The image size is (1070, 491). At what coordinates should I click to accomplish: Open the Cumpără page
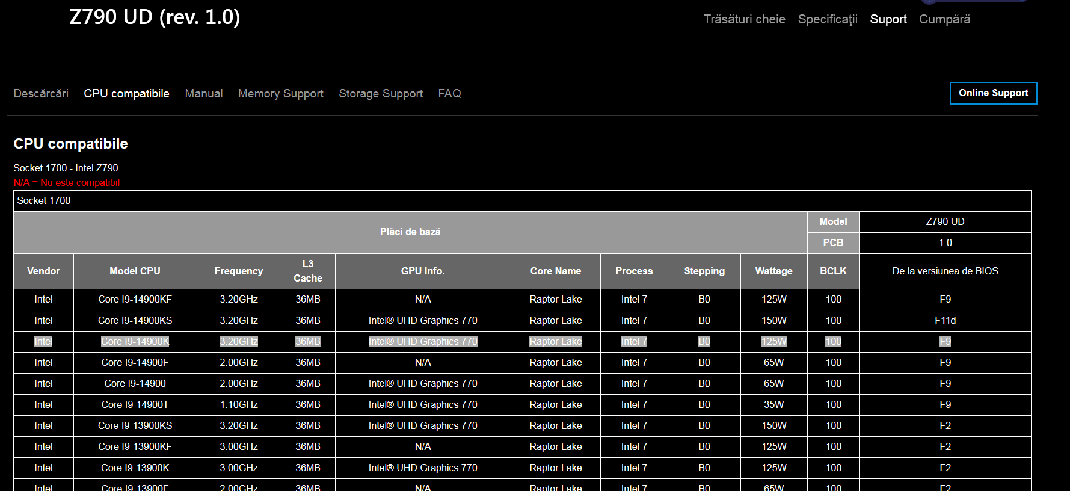point(944,19)
